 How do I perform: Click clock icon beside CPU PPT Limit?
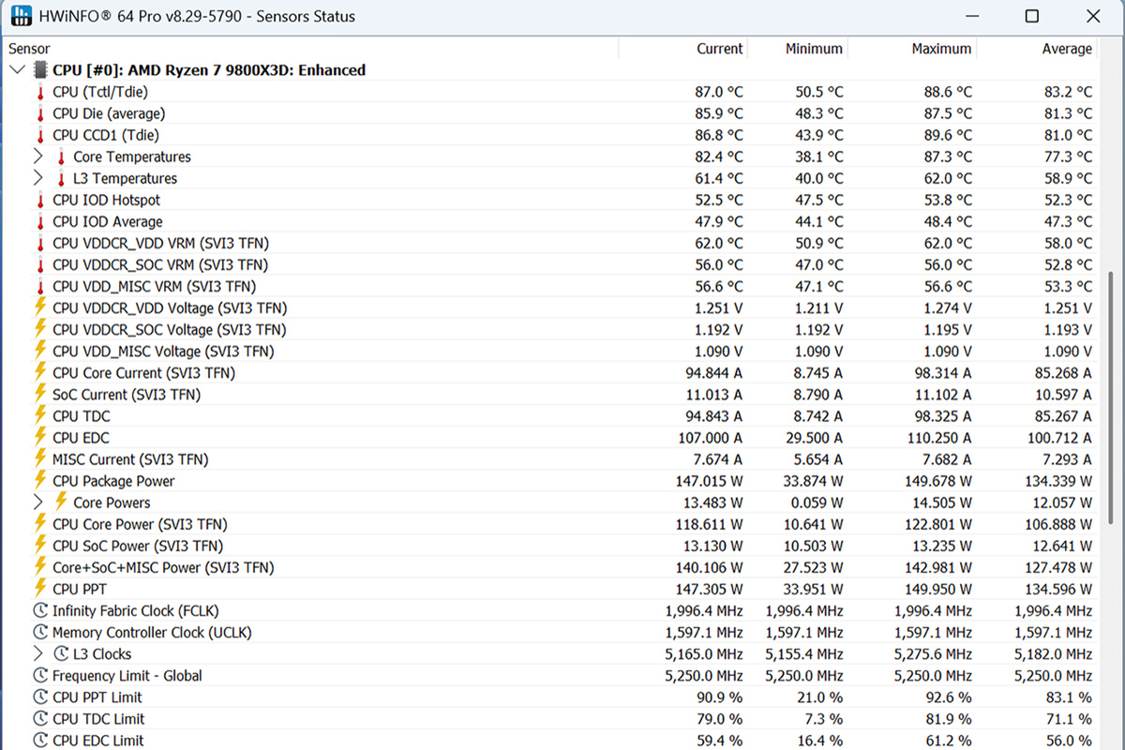[40, 697]
